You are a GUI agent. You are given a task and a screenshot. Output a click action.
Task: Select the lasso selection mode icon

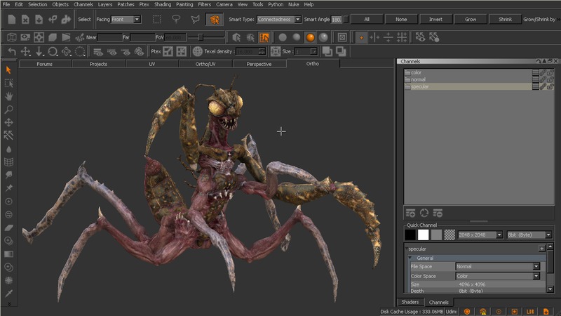click(x=176, y=20)
